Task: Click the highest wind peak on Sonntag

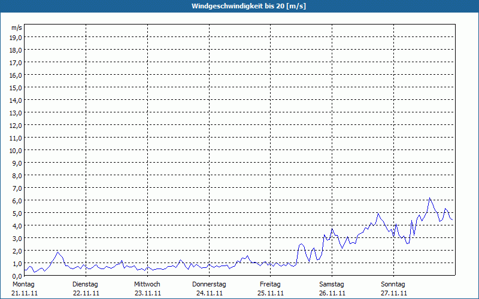Action: click(x=429, y=198)
